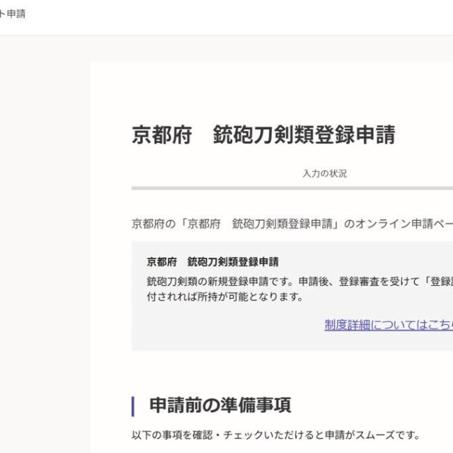
Task: Click the bold 京都府 銃砲刀剣類登録申請 box heading
Action: click(212, 262)
